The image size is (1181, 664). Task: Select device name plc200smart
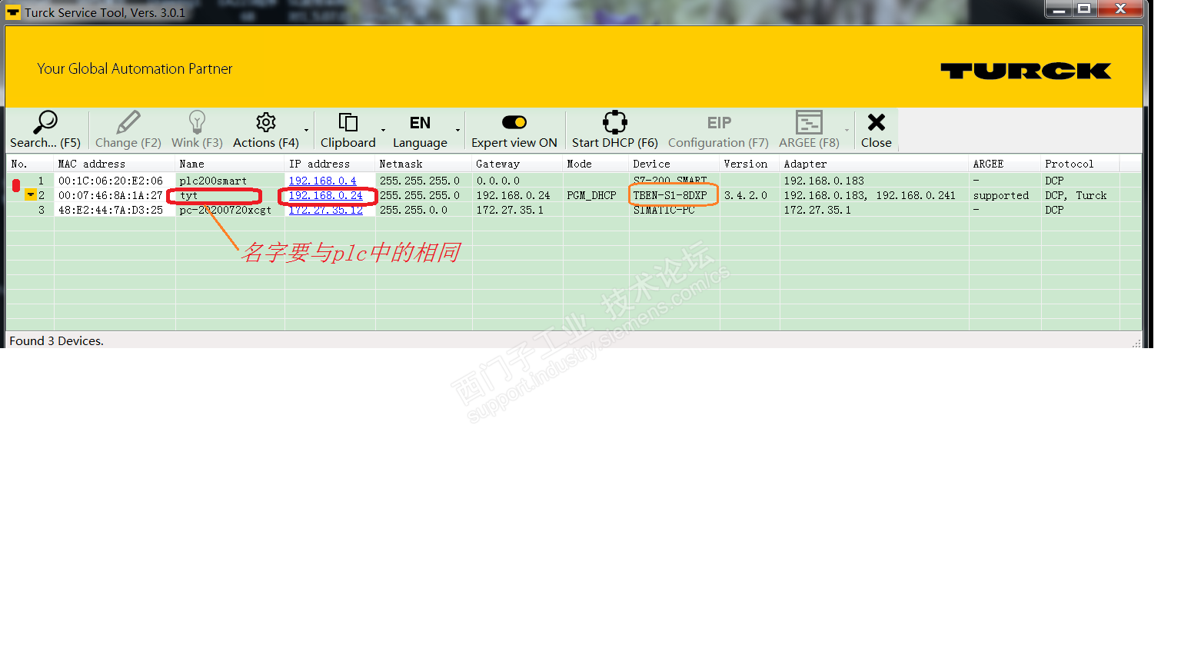[213, 181]
